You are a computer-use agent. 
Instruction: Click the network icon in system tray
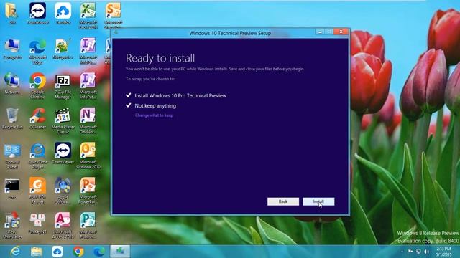[418, 252]
